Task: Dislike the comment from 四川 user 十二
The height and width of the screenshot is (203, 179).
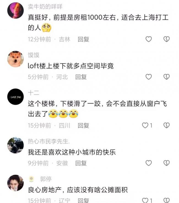Action: [166, 125]
